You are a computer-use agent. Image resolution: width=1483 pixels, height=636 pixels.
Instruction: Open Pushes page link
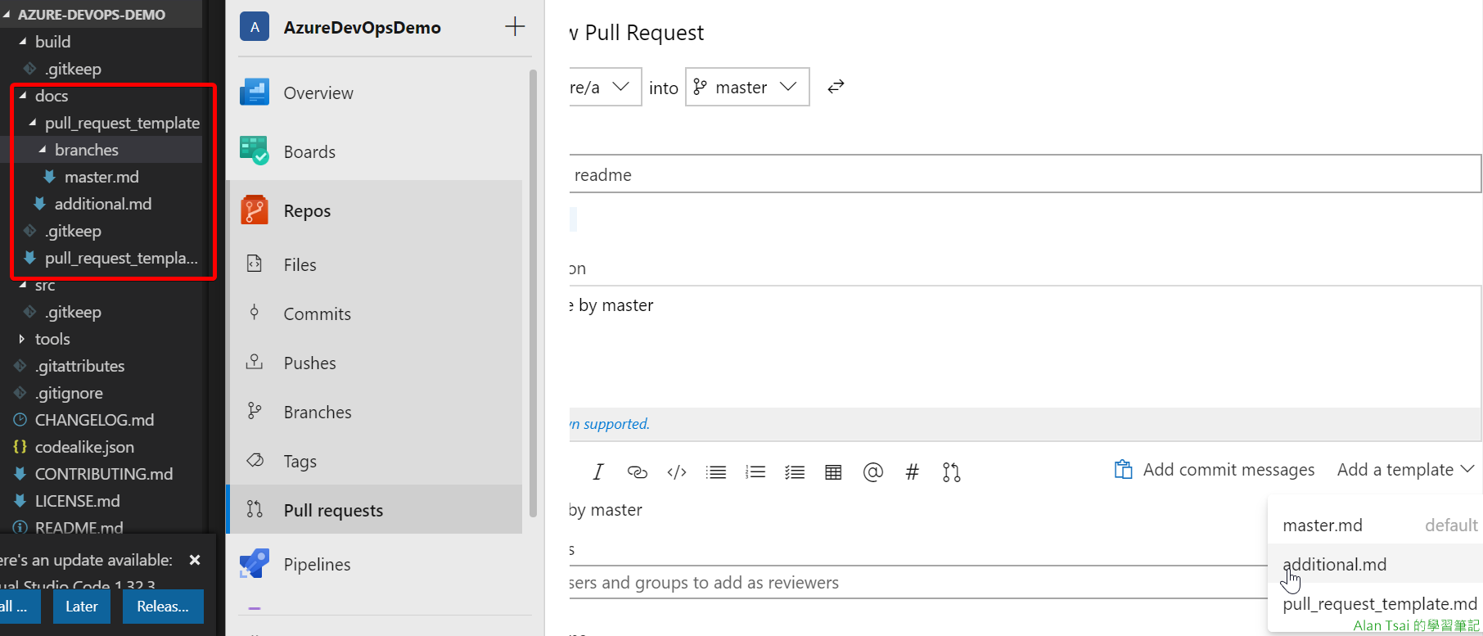tap(309, 363)
